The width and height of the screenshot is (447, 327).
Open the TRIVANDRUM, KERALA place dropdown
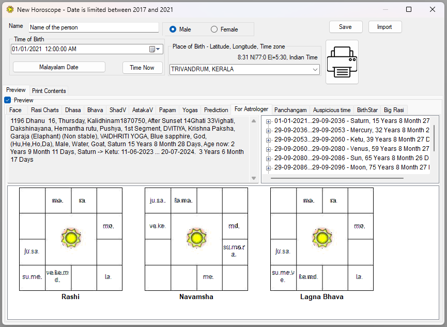pyautogui.click(x=313, y=69)
